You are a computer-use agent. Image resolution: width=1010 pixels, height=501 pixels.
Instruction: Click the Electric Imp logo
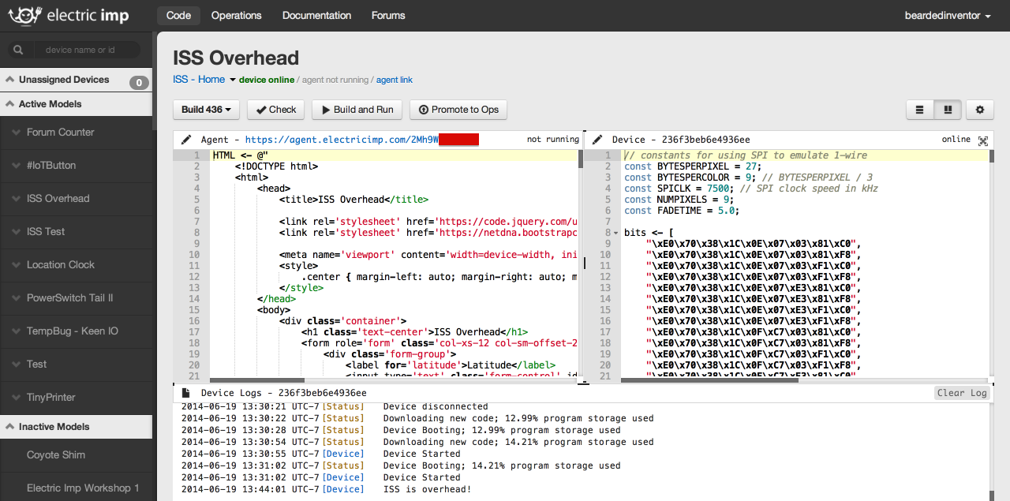[x=68, y=15]
